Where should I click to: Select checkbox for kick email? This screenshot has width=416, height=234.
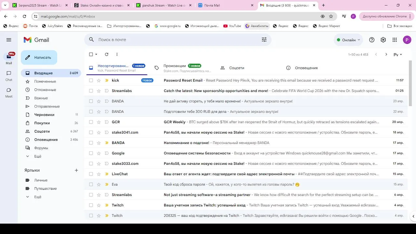tap(91, 80)
